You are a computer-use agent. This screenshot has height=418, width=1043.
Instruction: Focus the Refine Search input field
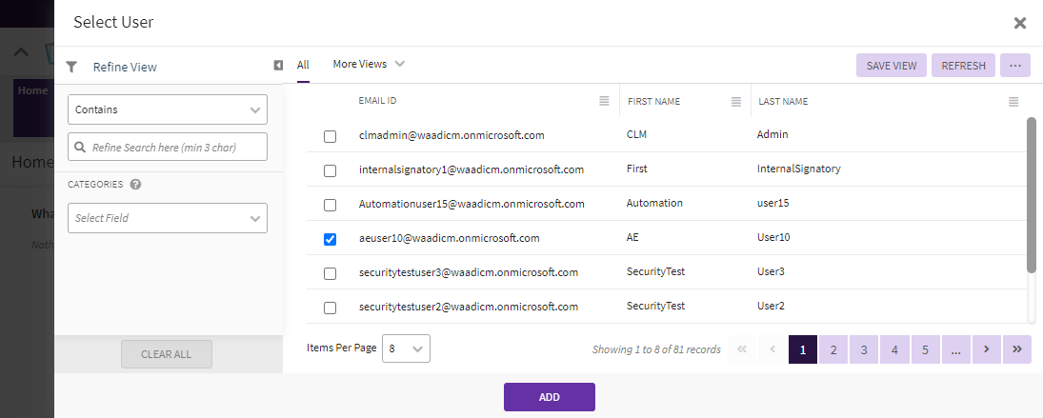[x=168, y=147]
